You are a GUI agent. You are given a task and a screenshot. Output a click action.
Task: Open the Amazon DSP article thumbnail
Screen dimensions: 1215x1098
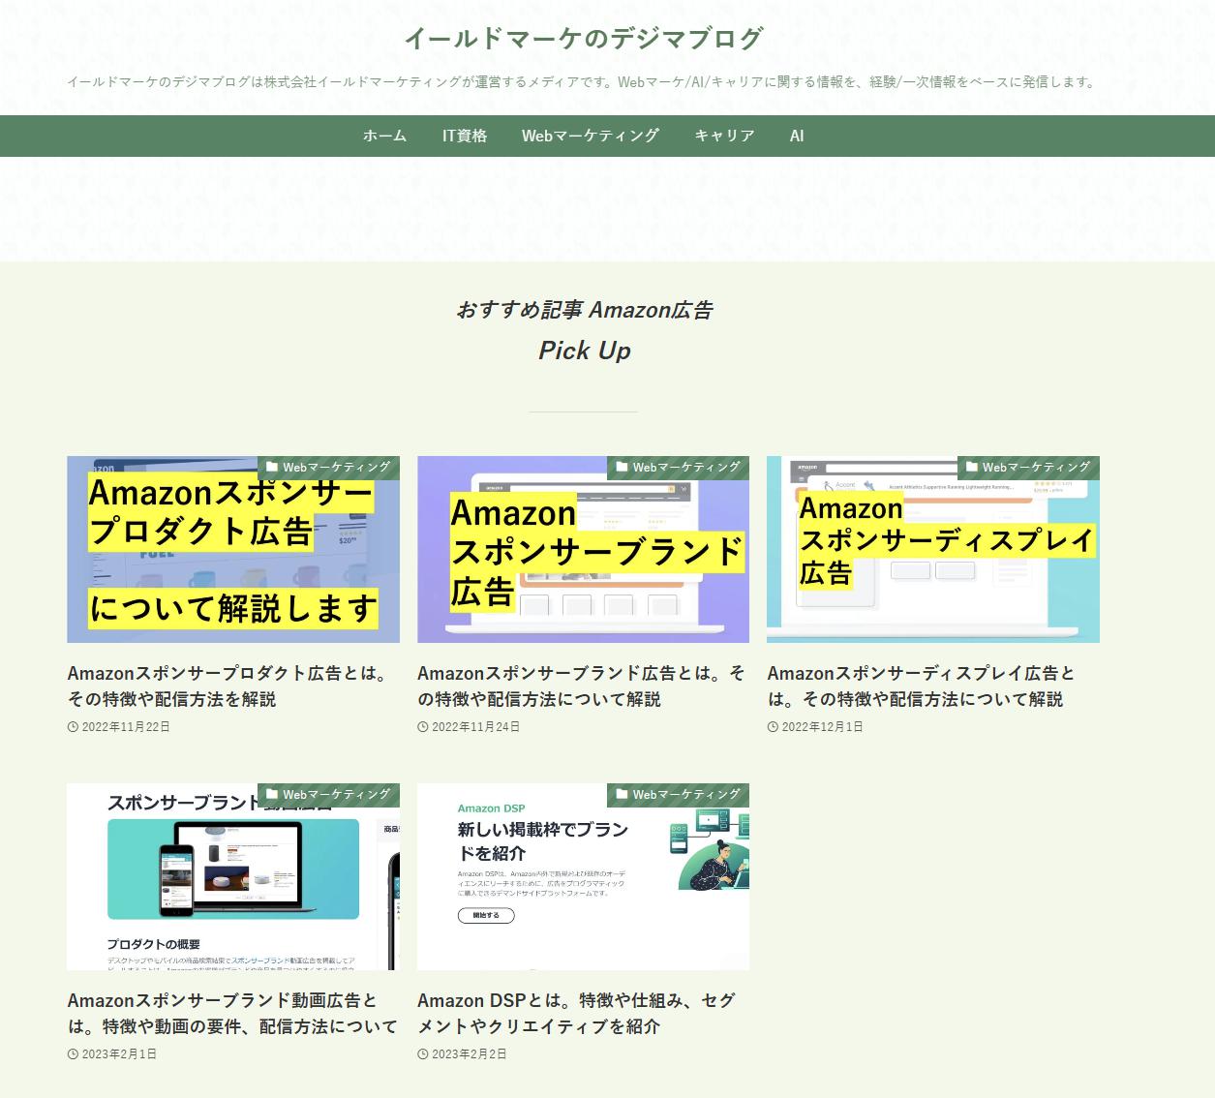pyautogui.click(x=583, y=876)
